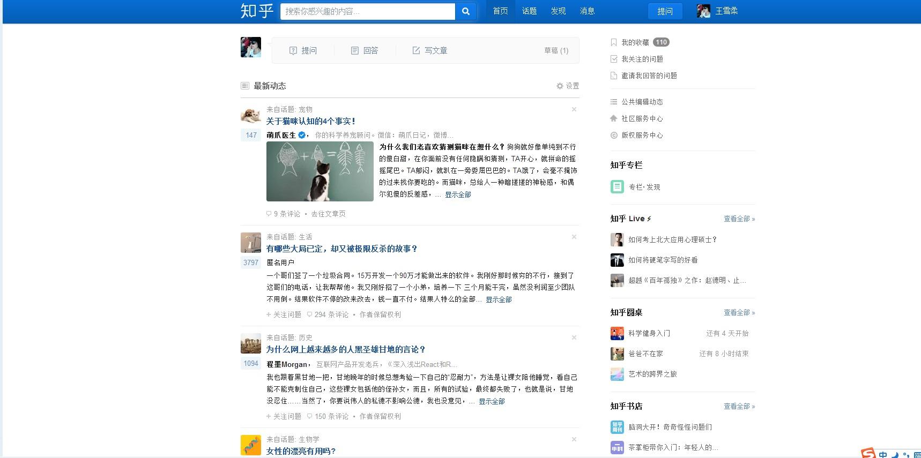Click the 1094 vote count badge
The image size is (921, 458).
point(251,363)
